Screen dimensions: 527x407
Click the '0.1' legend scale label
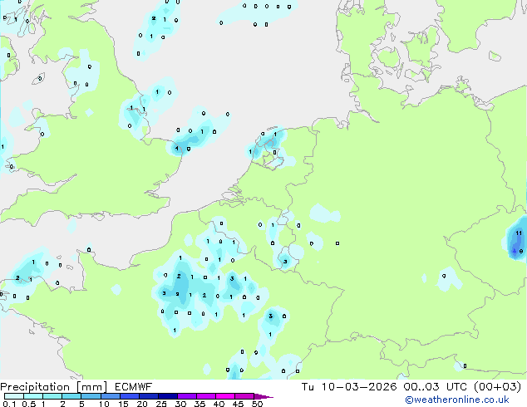(9, 404)
